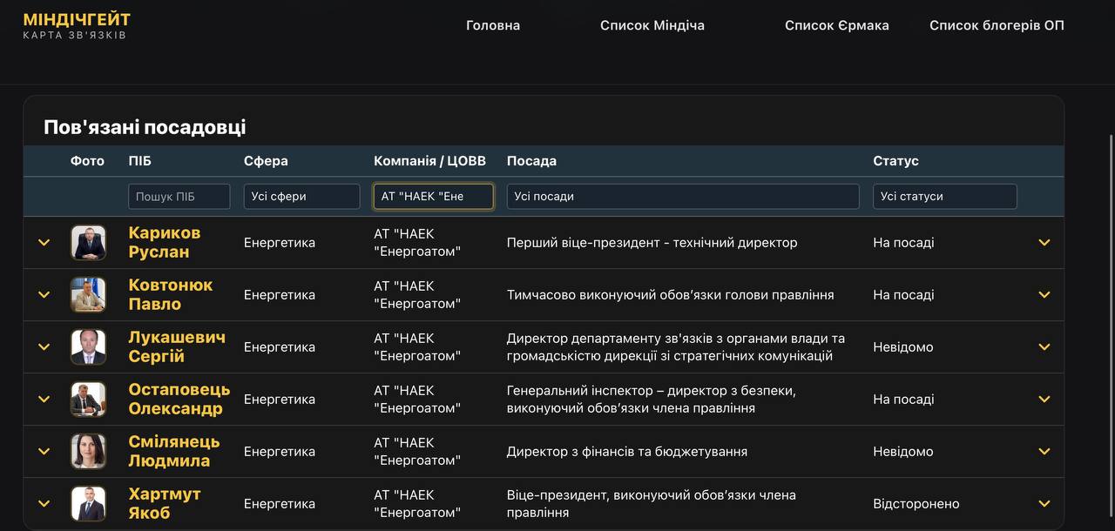This screenshot has width=1115, height=531.
Task: Click the name Ковтонюк Павло
Action: click(171, 294)
